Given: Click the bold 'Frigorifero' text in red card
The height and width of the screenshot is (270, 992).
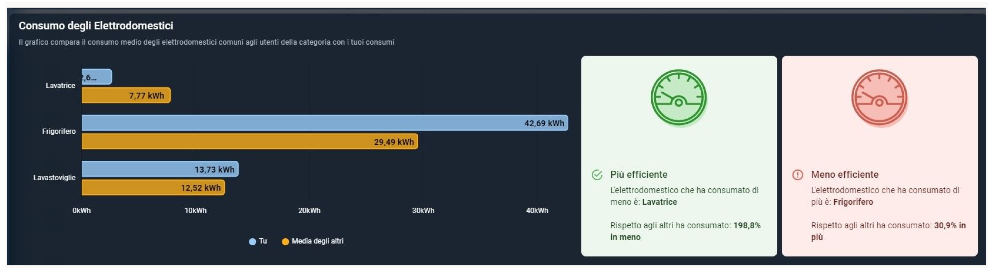Looking at the screenshot, I should pyautogui.click(x=853, y=202).
